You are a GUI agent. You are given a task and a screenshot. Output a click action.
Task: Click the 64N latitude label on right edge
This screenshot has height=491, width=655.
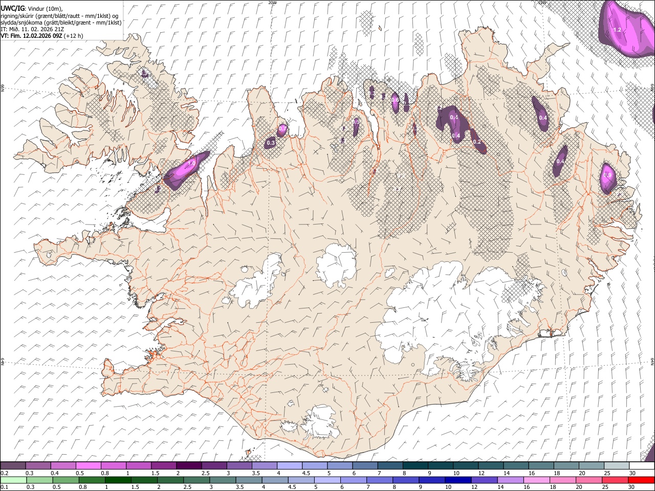point(652,361)
